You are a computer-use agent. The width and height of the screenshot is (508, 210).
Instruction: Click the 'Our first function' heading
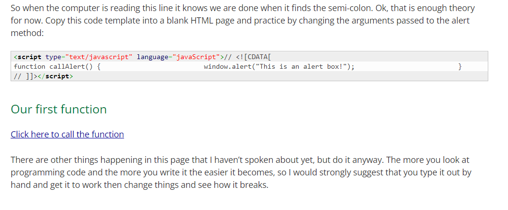59,110
